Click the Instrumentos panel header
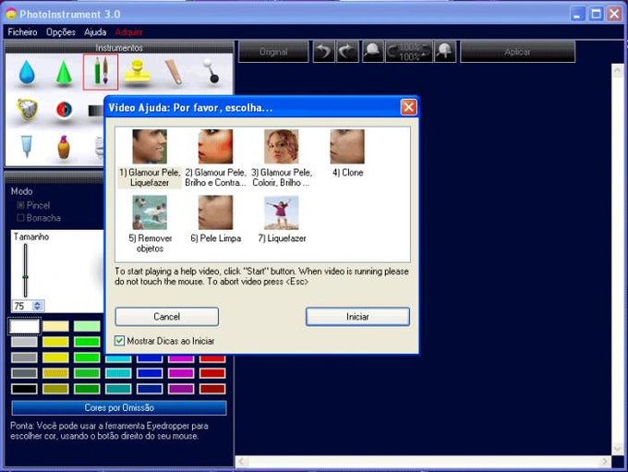The width and height of the screenshot is (628, 472). point(119,48)
